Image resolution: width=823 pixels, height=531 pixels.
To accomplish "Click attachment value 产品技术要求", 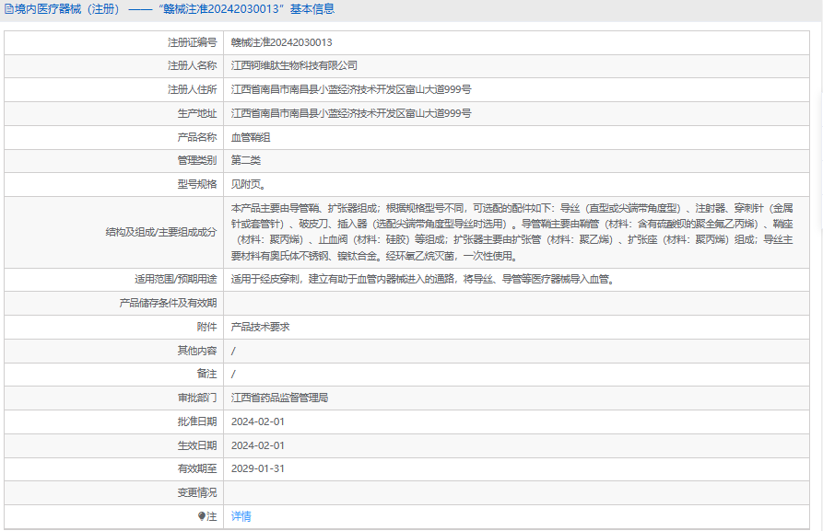I will (260, 327).
